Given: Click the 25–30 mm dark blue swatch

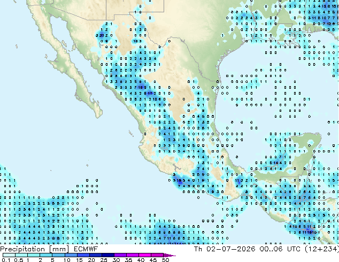Looking at the screenshot, I should tap(107, 255).
